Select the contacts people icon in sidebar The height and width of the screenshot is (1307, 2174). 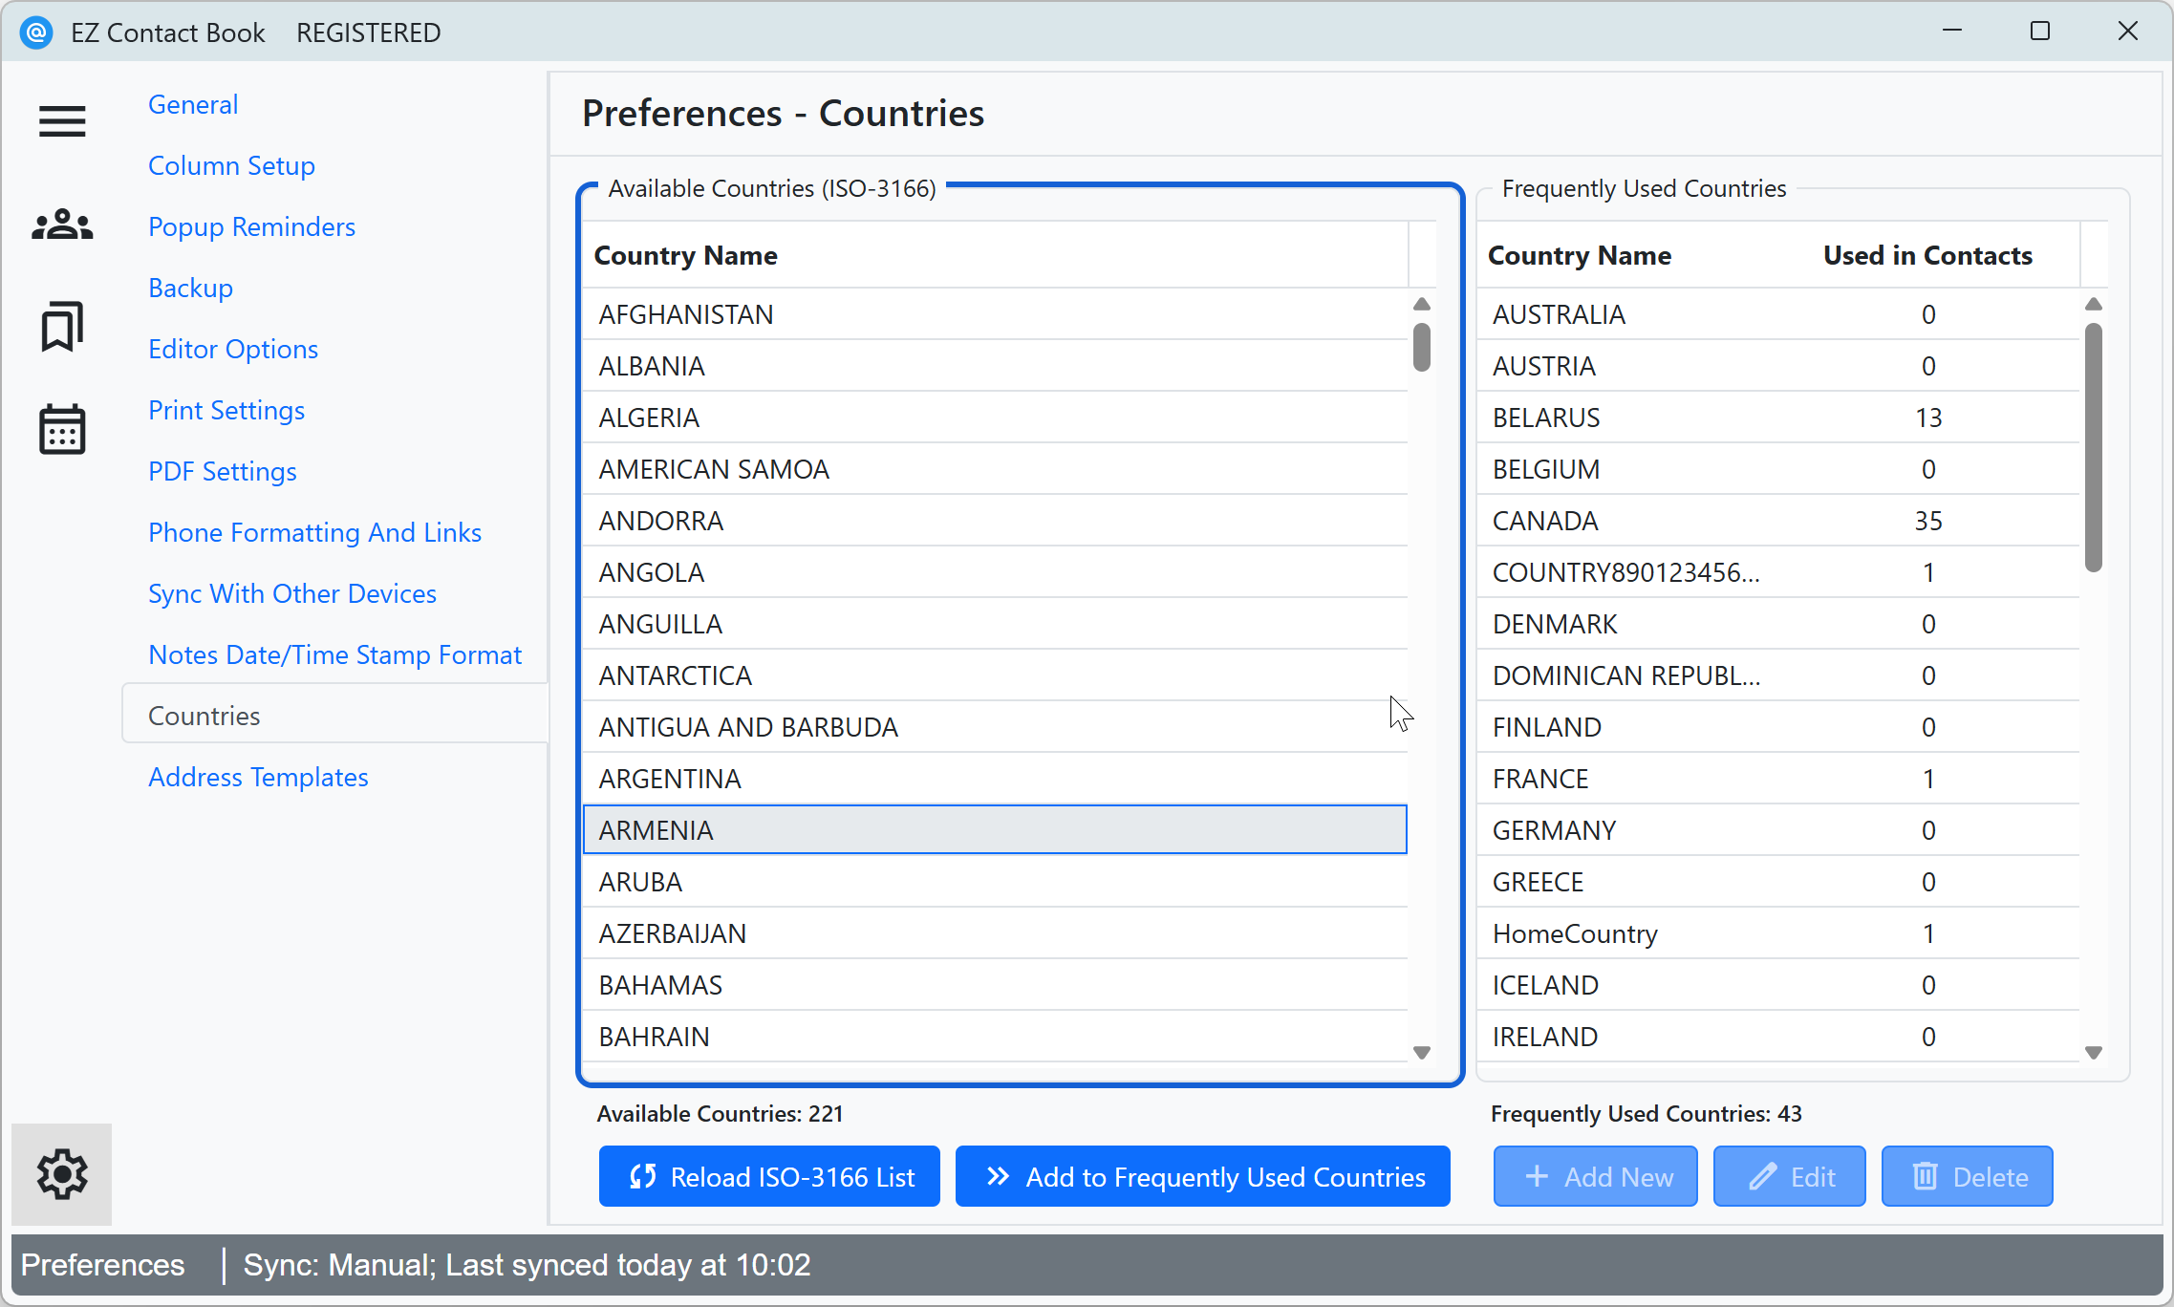click(61, 224)
